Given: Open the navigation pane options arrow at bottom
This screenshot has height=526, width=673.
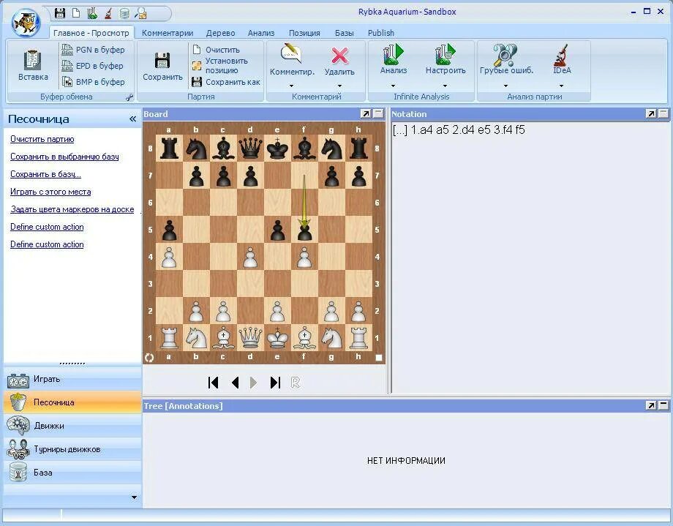Looking at the screenshot, I should pos(134,497).
